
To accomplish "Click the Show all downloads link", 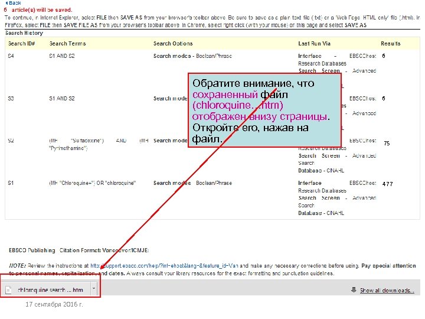I will [387, 290].
